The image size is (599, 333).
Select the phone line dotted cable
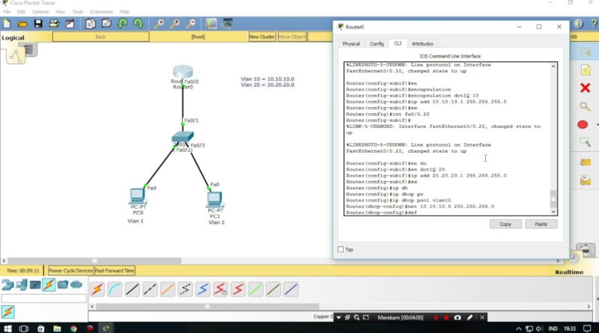pyautogui.click(x=185, y=290)
